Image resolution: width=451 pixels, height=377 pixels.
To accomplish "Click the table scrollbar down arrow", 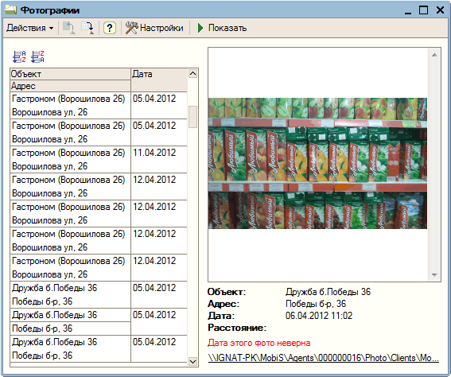I will tap(192, 361).
